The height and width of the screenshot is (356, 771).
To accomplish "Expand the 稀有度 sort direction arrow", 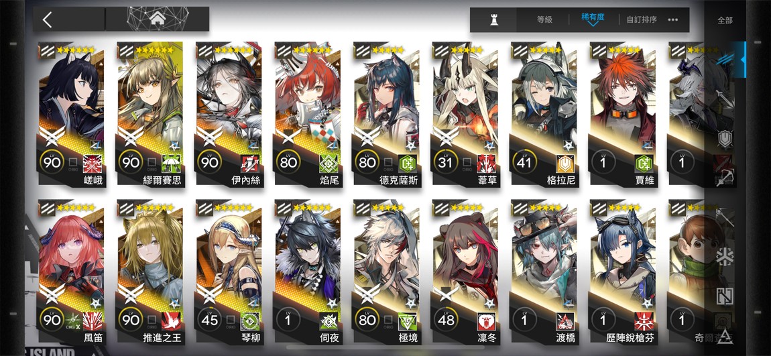I will tap(593, 24).
